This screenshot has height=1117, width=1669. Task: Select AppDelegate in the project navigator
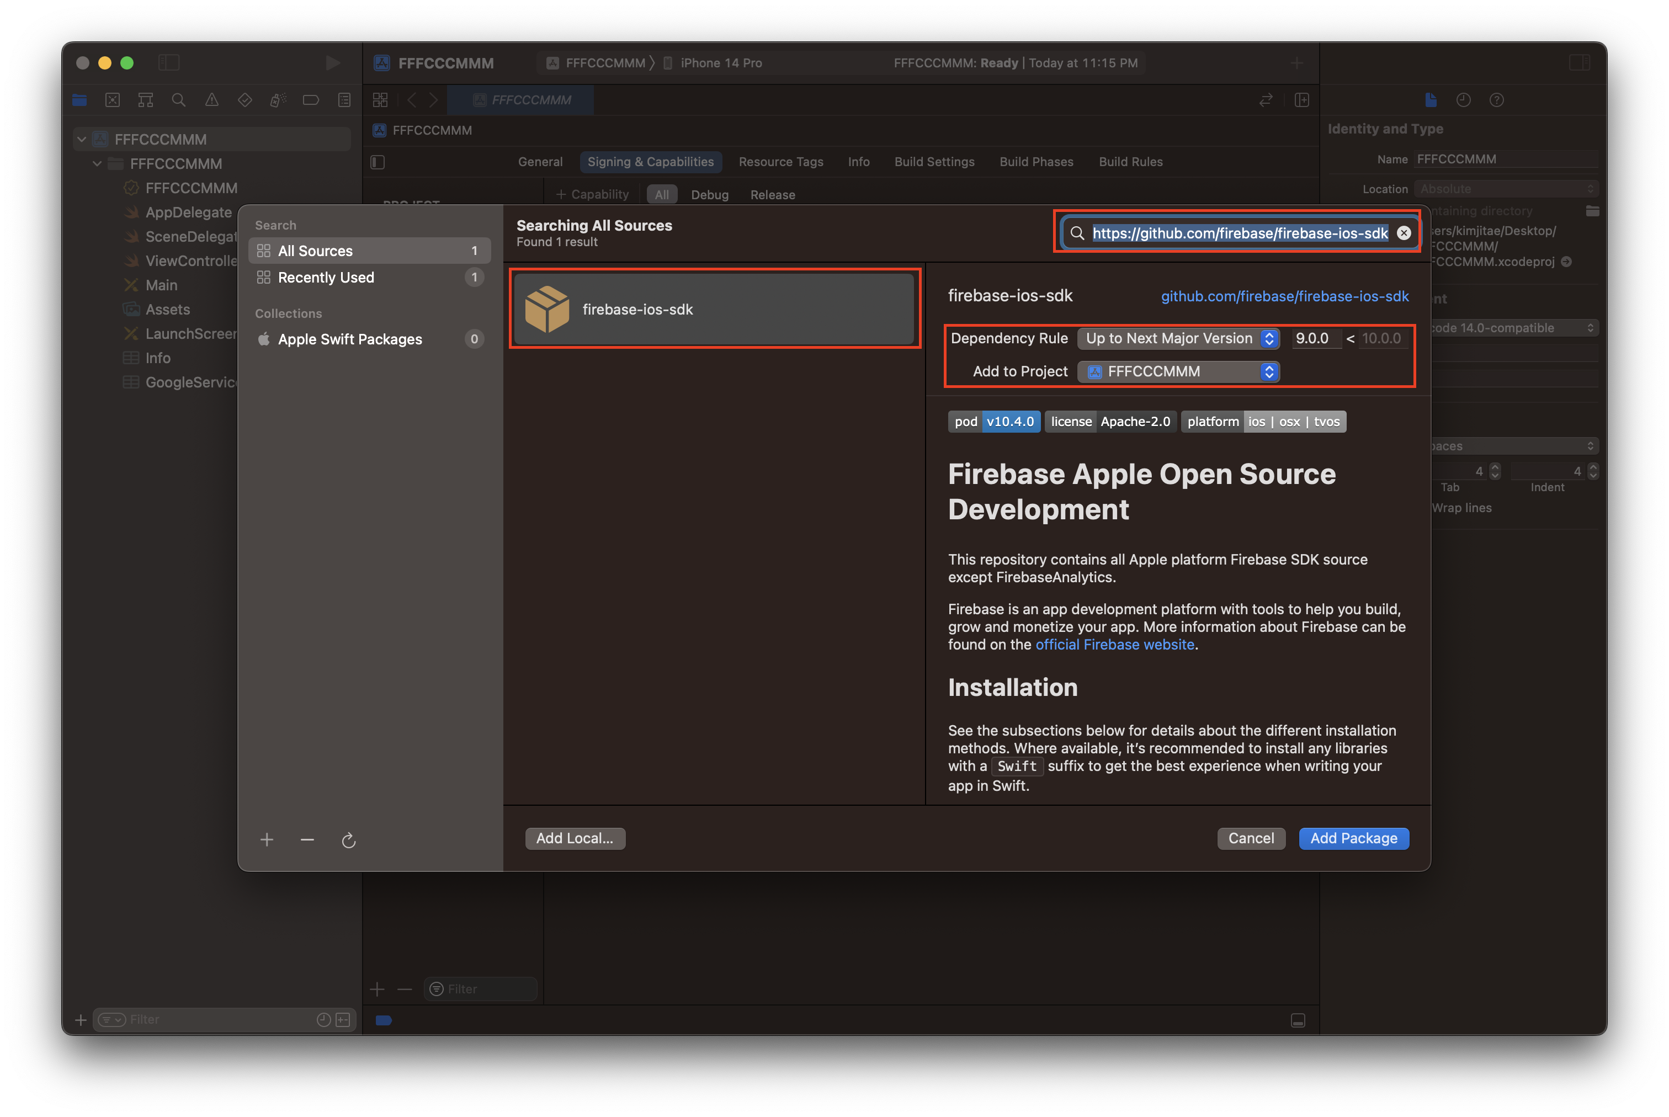point(188,212)
